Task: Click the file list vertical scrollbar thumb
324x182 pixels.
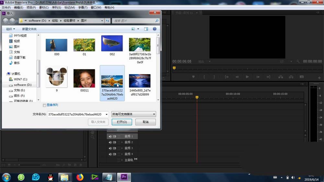Action: 158,46
